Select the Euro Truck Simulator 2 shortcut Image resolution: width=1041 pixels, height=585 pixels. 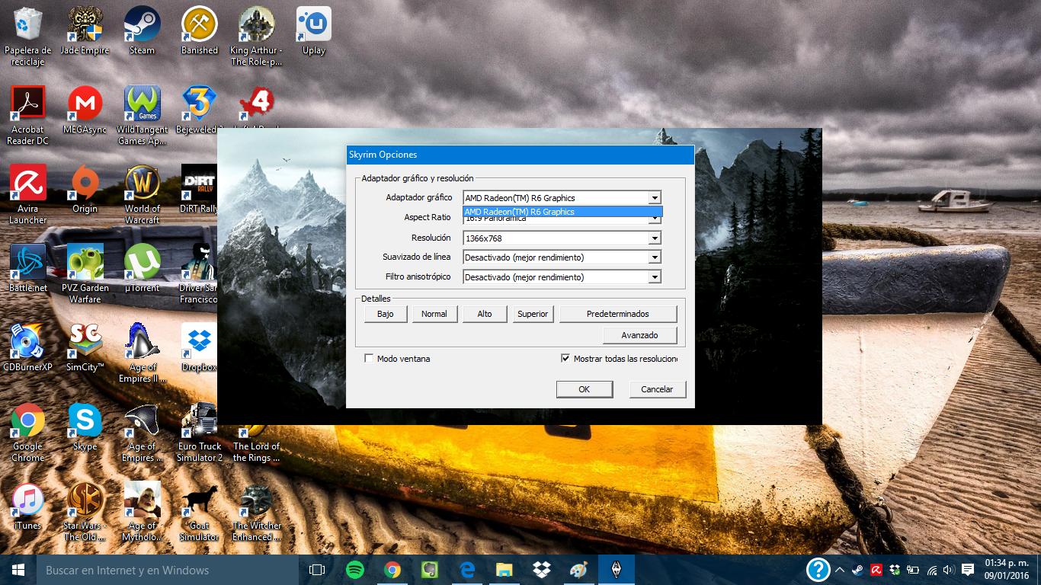[199, 432]
